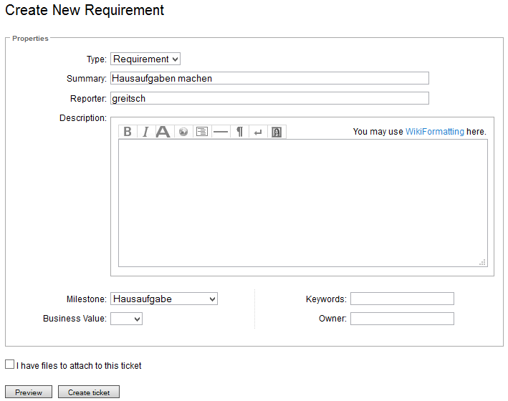Image resolution: width=508 pixels, height=401 pixels.
Task: Open the WikiFormatting help link
Action: point(434,132)
